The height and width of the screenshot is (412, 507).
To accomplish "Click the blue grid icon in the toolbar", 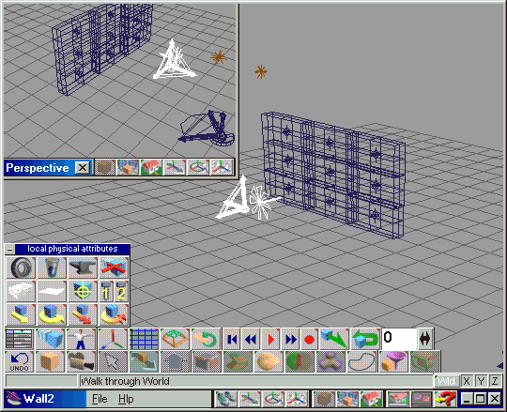I will tap(144, 339).
